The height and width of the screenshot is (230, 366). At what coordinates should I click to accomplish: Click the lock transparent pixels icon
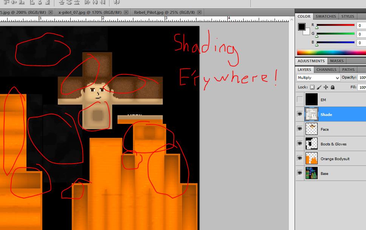click(x=313, y=87)
